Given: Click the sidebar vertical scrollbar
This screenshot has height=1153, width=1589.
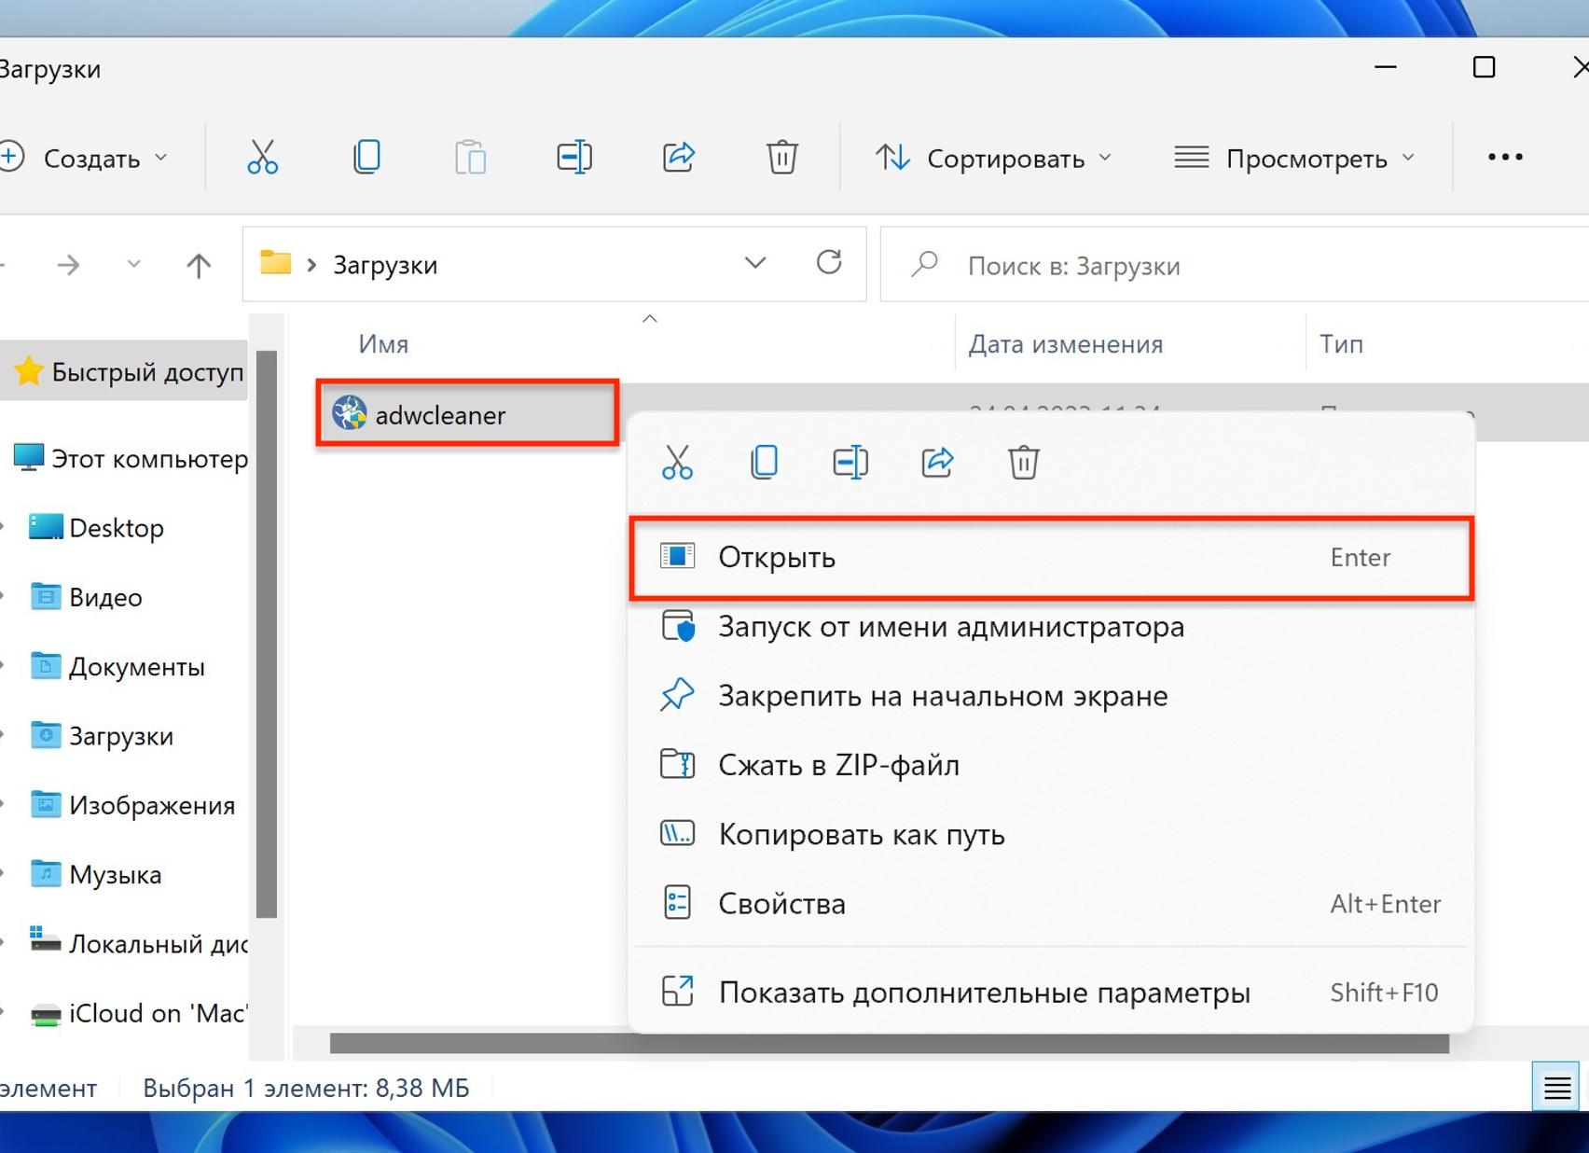Looking at the screenshot, I should coord(267,634).
